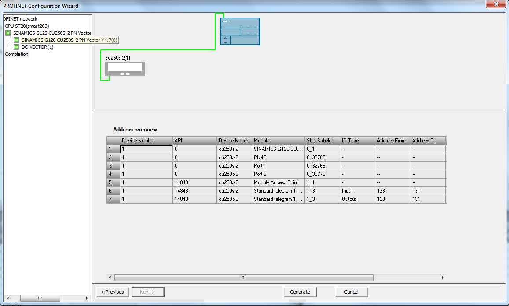Open the DO VECTOR(1) tree node
The image size is (509, 306).
pos(37,47)
